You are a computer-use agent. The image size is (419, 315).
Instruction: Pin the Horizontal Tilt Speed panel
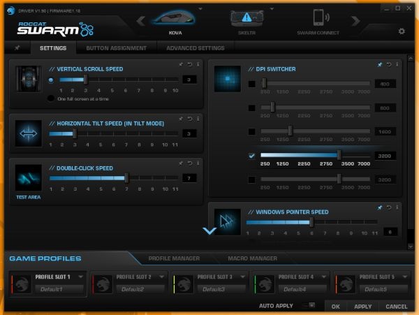pos(181,119)
